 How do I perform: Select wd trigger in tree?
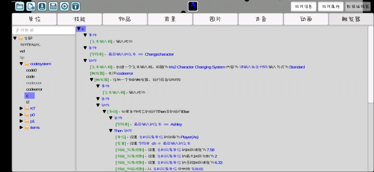[22, 51]
